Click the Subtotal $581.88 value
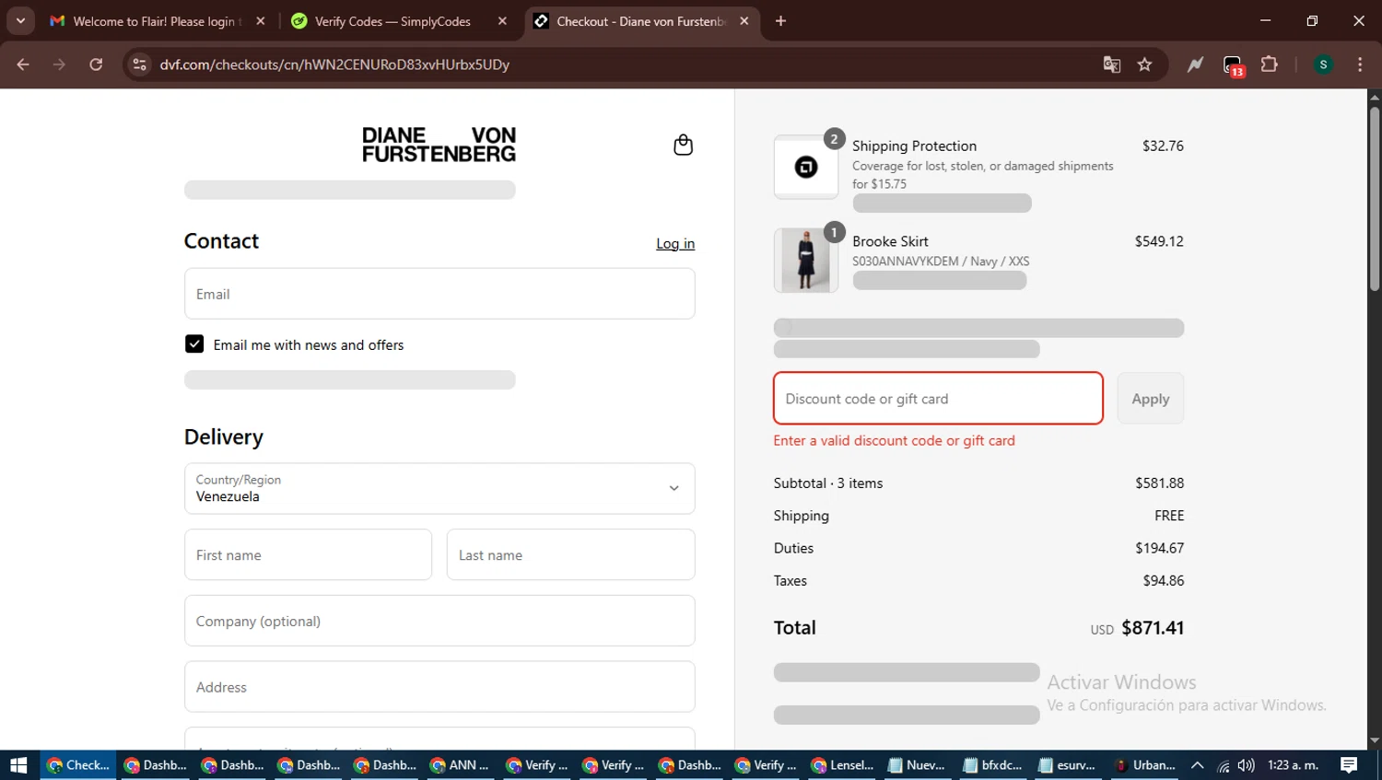1382x780 pixels. click(x=1160, y=483)
